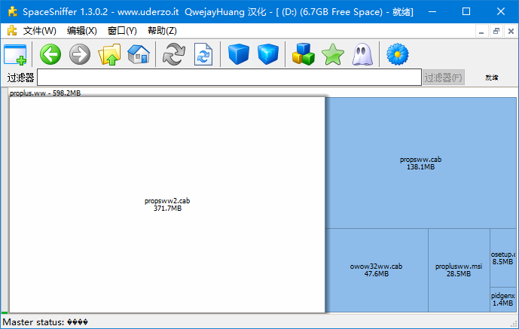The height and width of the screenshot is (329, 519).
Task: Select the propsww2.cab block
Action: pos(167,204)
